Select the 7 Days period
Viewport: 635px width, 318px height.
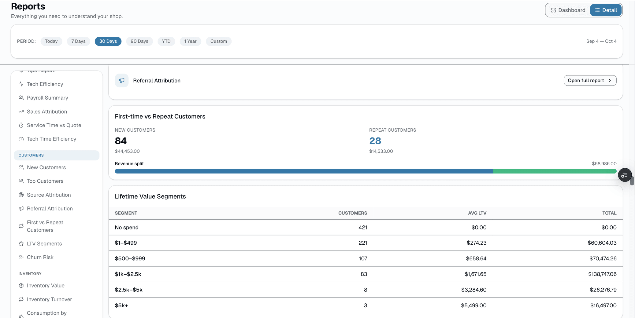78,41
